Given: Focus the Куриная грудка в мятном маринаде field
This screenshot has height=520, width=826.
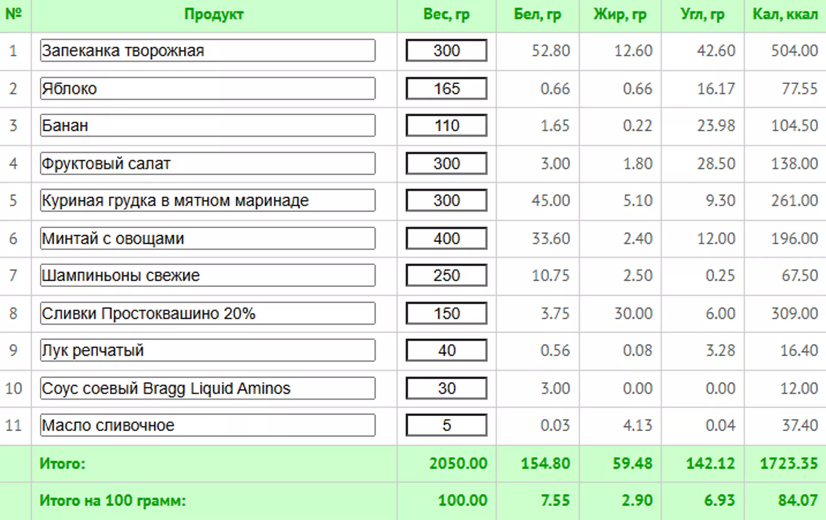Looking at the screenshot, I should coord(207,200).
